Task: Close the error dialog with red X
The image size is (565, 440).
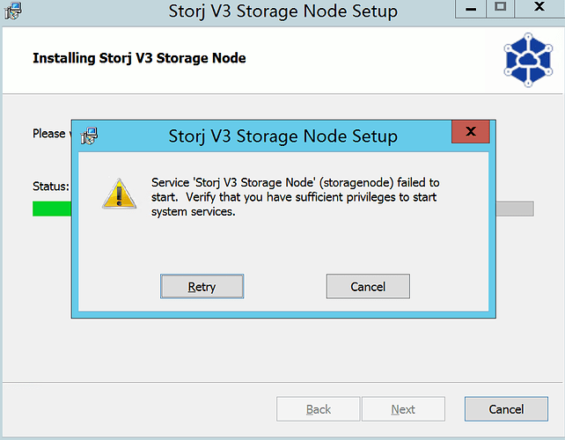Action: click(x=470, y=133)
